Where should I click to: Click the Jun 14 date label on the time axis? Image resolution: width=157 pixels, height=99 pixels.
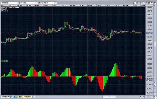(x=117, y=5)
